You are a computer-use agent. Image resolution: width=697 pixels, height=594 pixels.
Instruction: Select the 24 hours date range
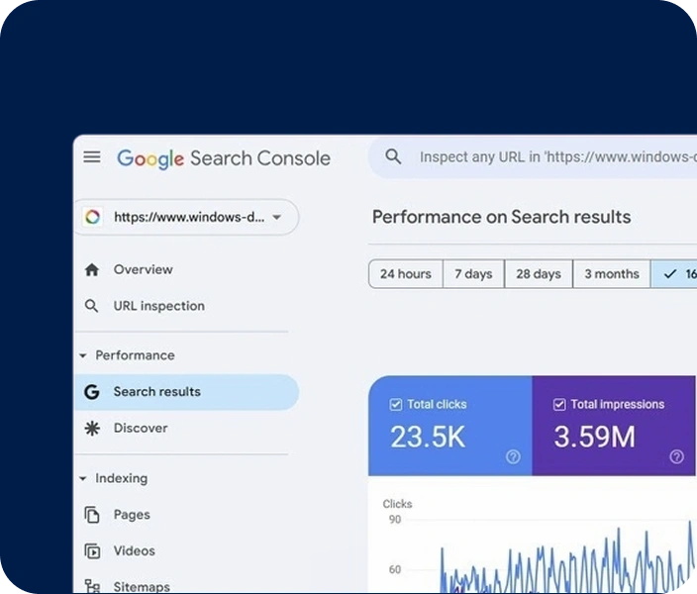pos(405,274)
